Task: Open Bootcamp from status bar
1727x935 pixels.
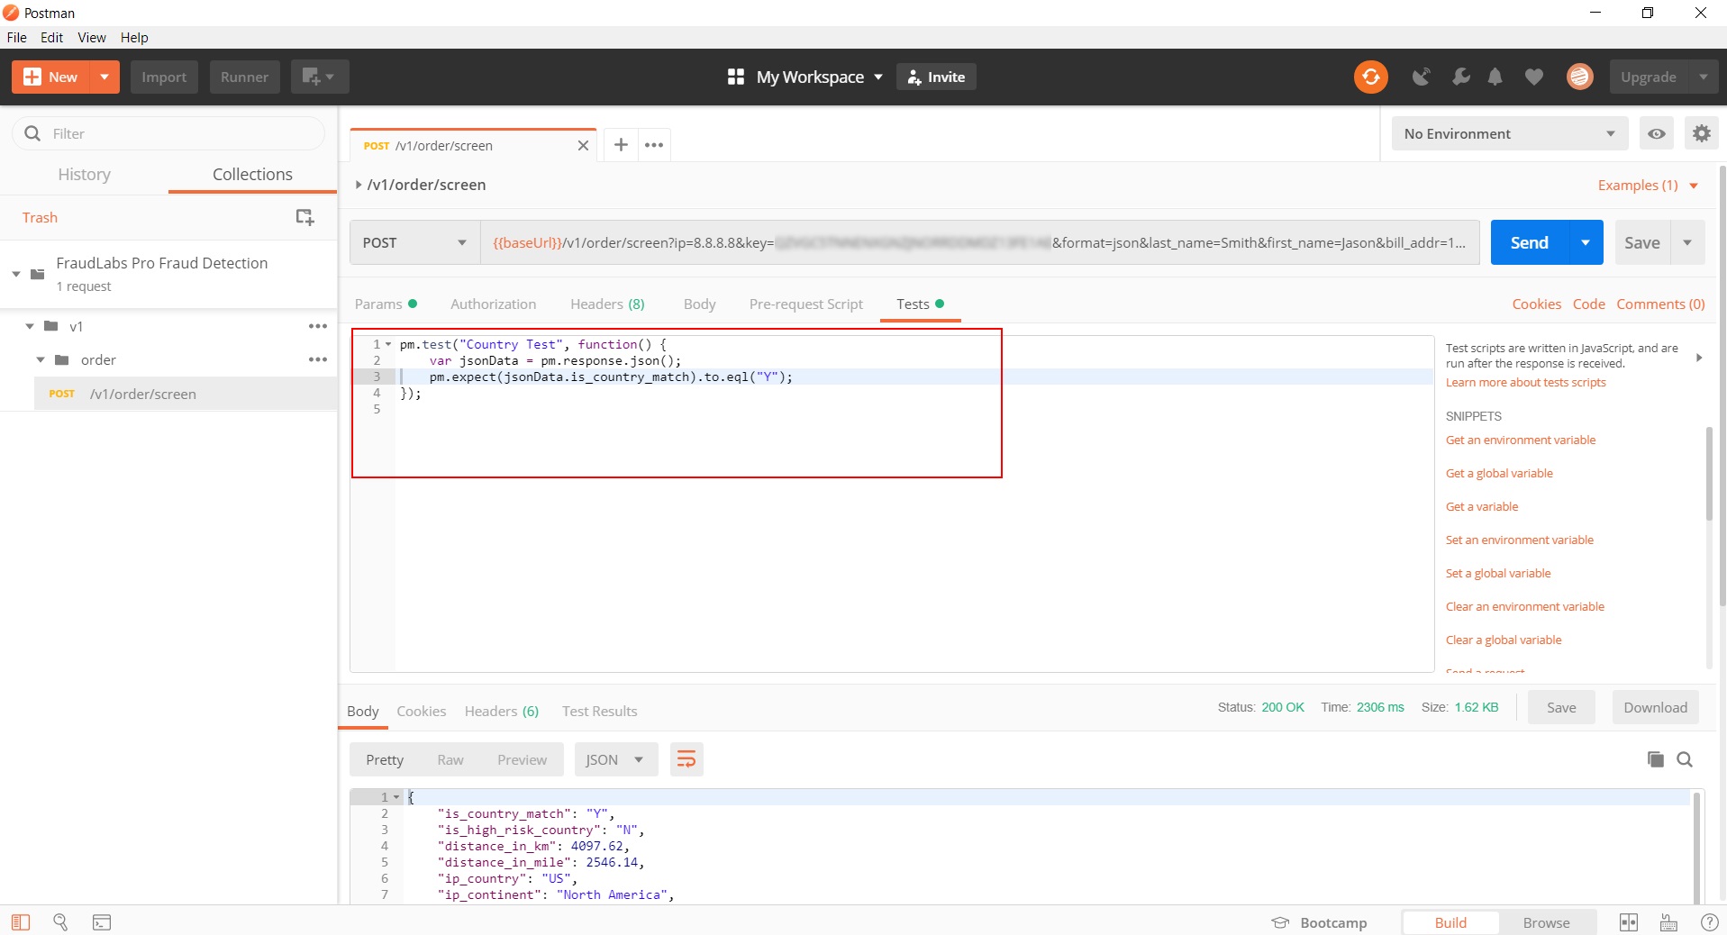Action: click(x=1319, y=922)
